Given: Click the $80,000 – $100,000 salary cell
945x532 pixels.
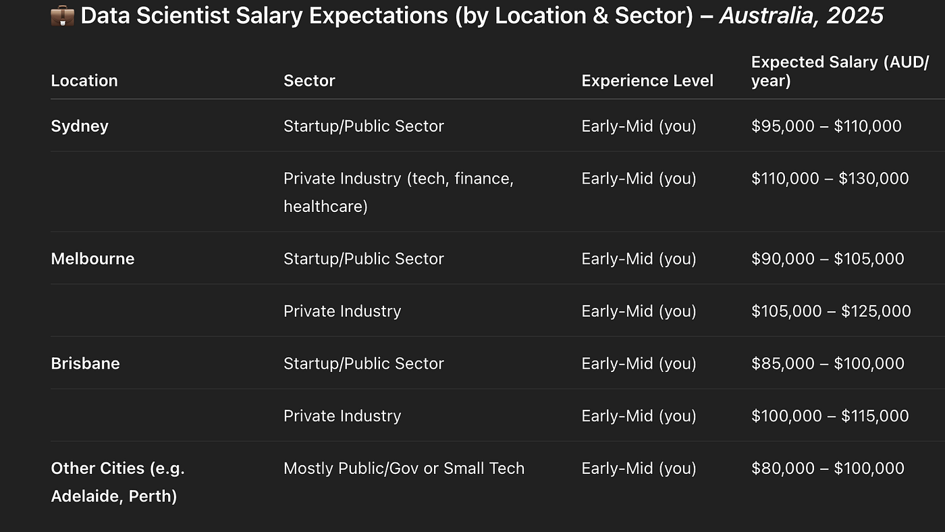Looking at the screenshot, I should tap(828, 468).
